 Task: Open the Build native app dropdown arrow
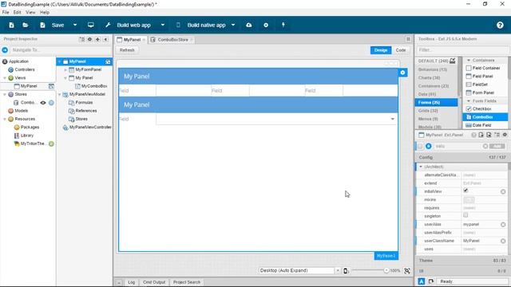pos(233,25)
